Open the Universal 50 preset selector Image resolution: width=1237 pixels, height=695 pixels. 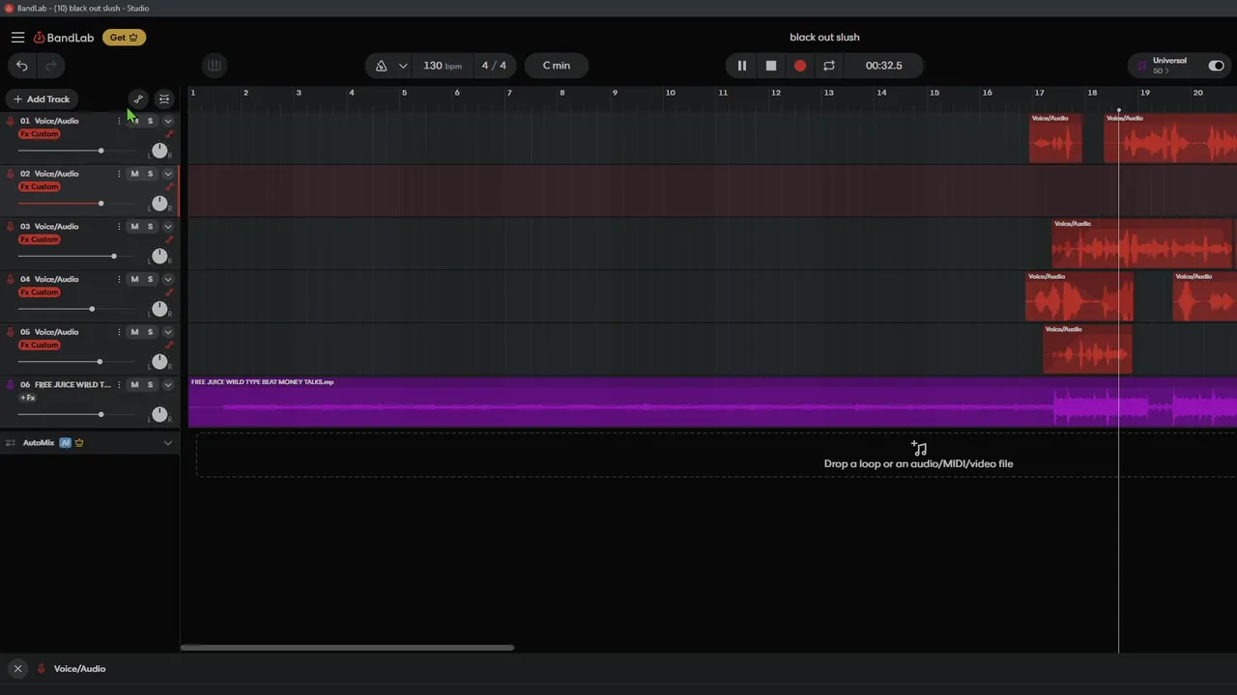tap(1168, 66)
